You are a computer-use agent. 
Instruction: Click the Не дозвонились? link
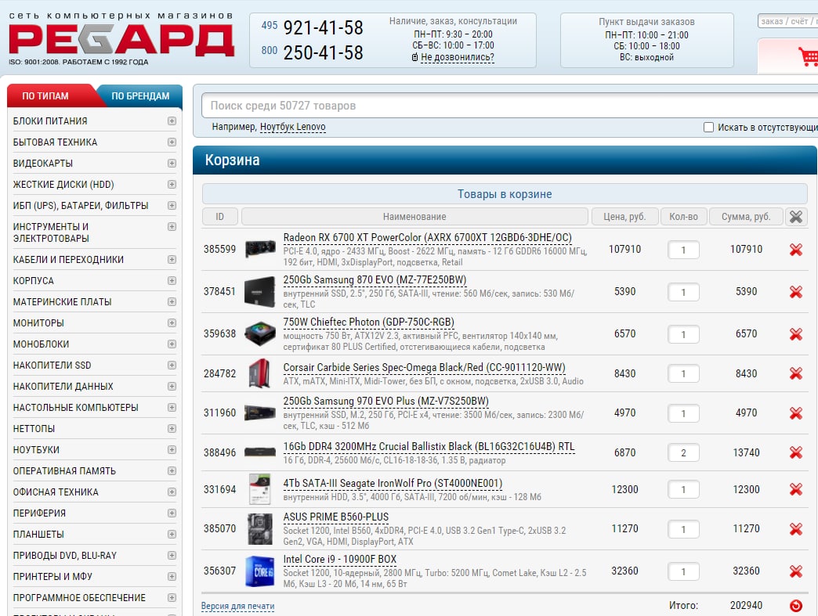(458, 57)
